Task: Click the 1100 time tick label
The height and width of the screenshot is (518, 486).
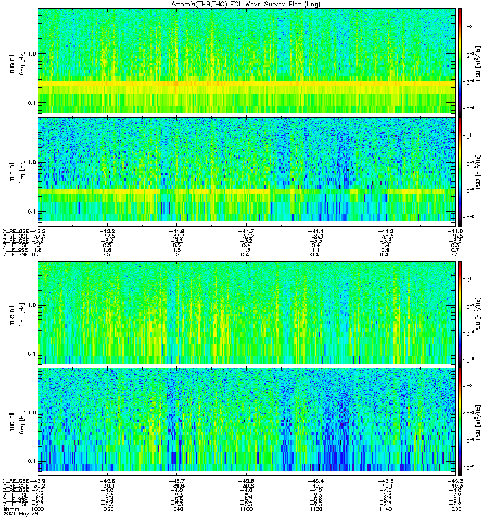Action: pyautogui.click(x=246, y=509)
